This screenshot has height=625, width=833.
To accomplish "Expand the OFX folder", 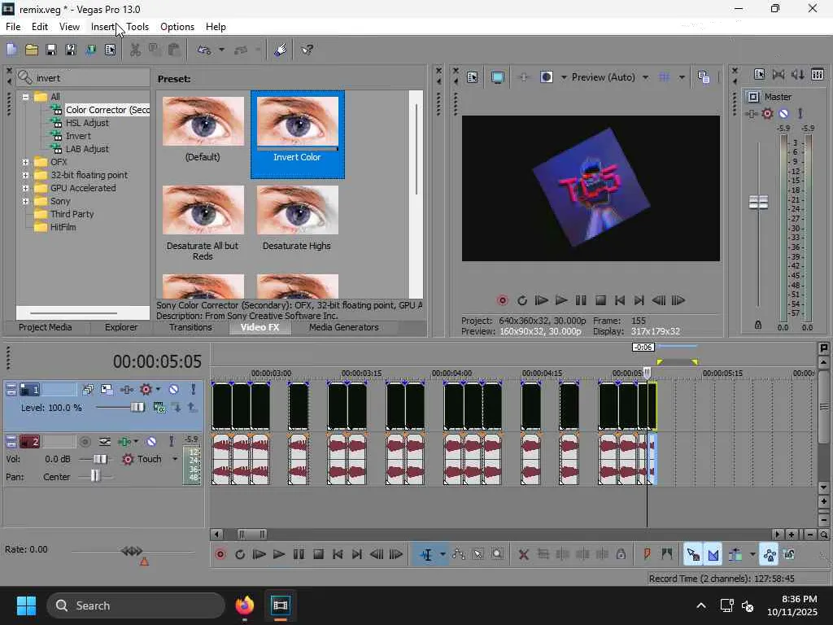I will click(25, 162).
